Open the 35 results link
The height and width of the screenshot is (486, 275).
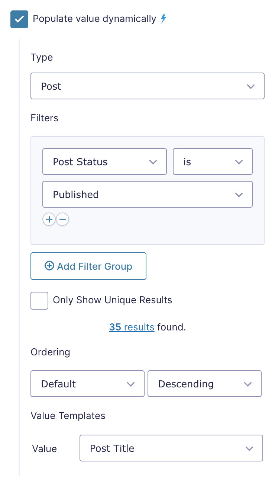tap(132, 327)
